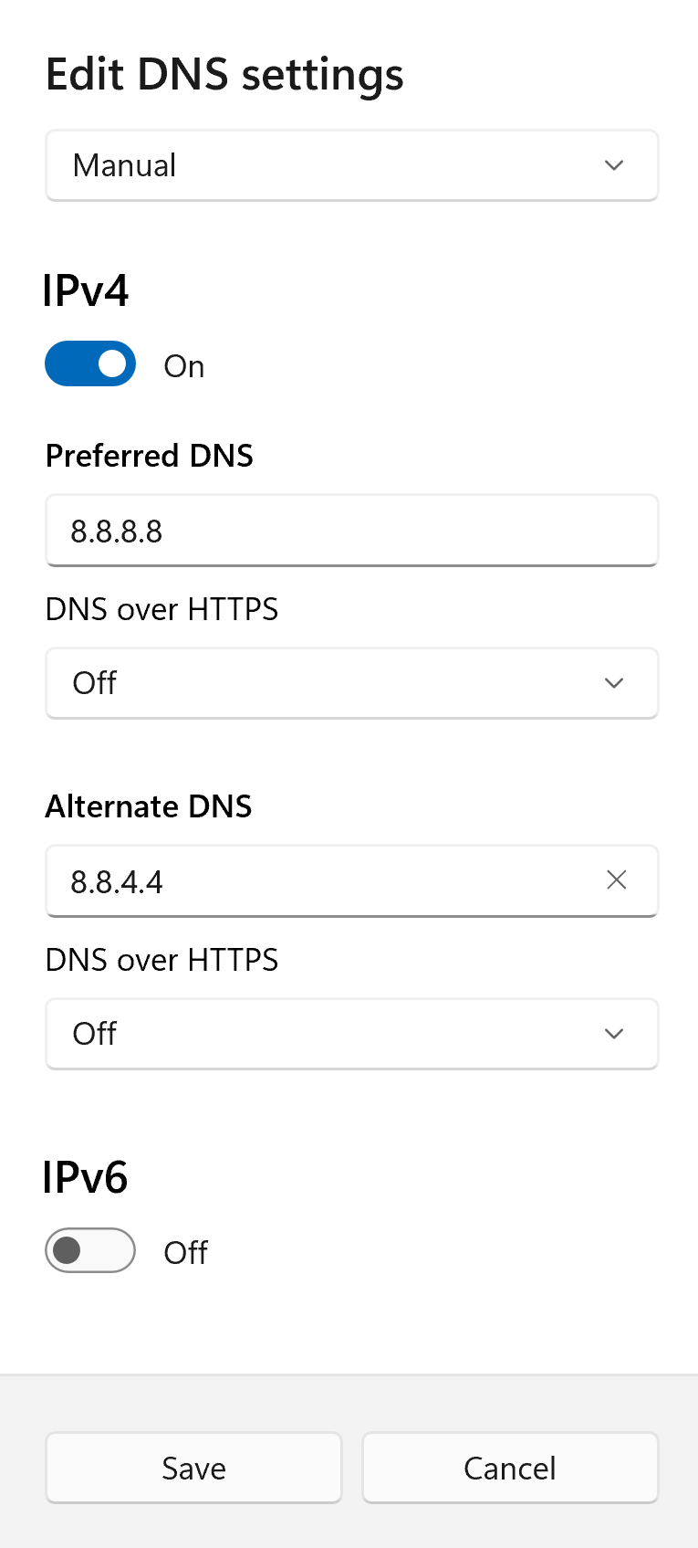Screen dimensions: 698x1548
Task: Click the "Alternate DNS" label
Action: pyautogui.click(x=149, y=806)
